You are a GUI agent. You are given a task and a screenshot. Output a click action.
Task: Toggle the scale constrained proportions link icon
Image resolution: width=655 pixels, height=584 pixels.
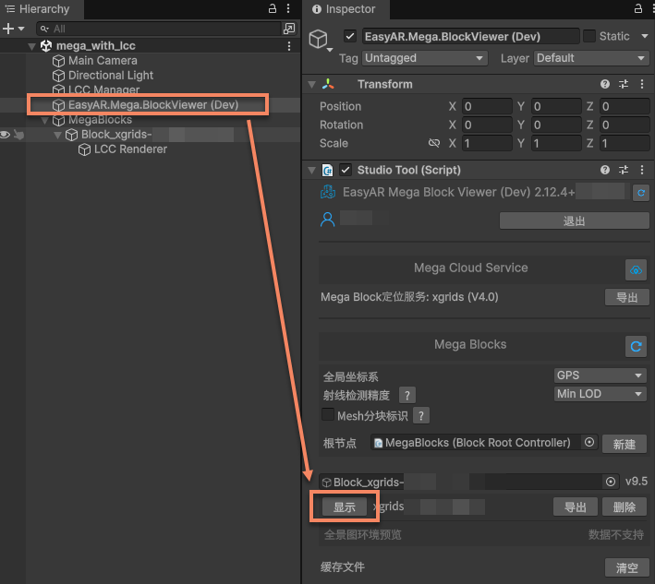point(433,144)
